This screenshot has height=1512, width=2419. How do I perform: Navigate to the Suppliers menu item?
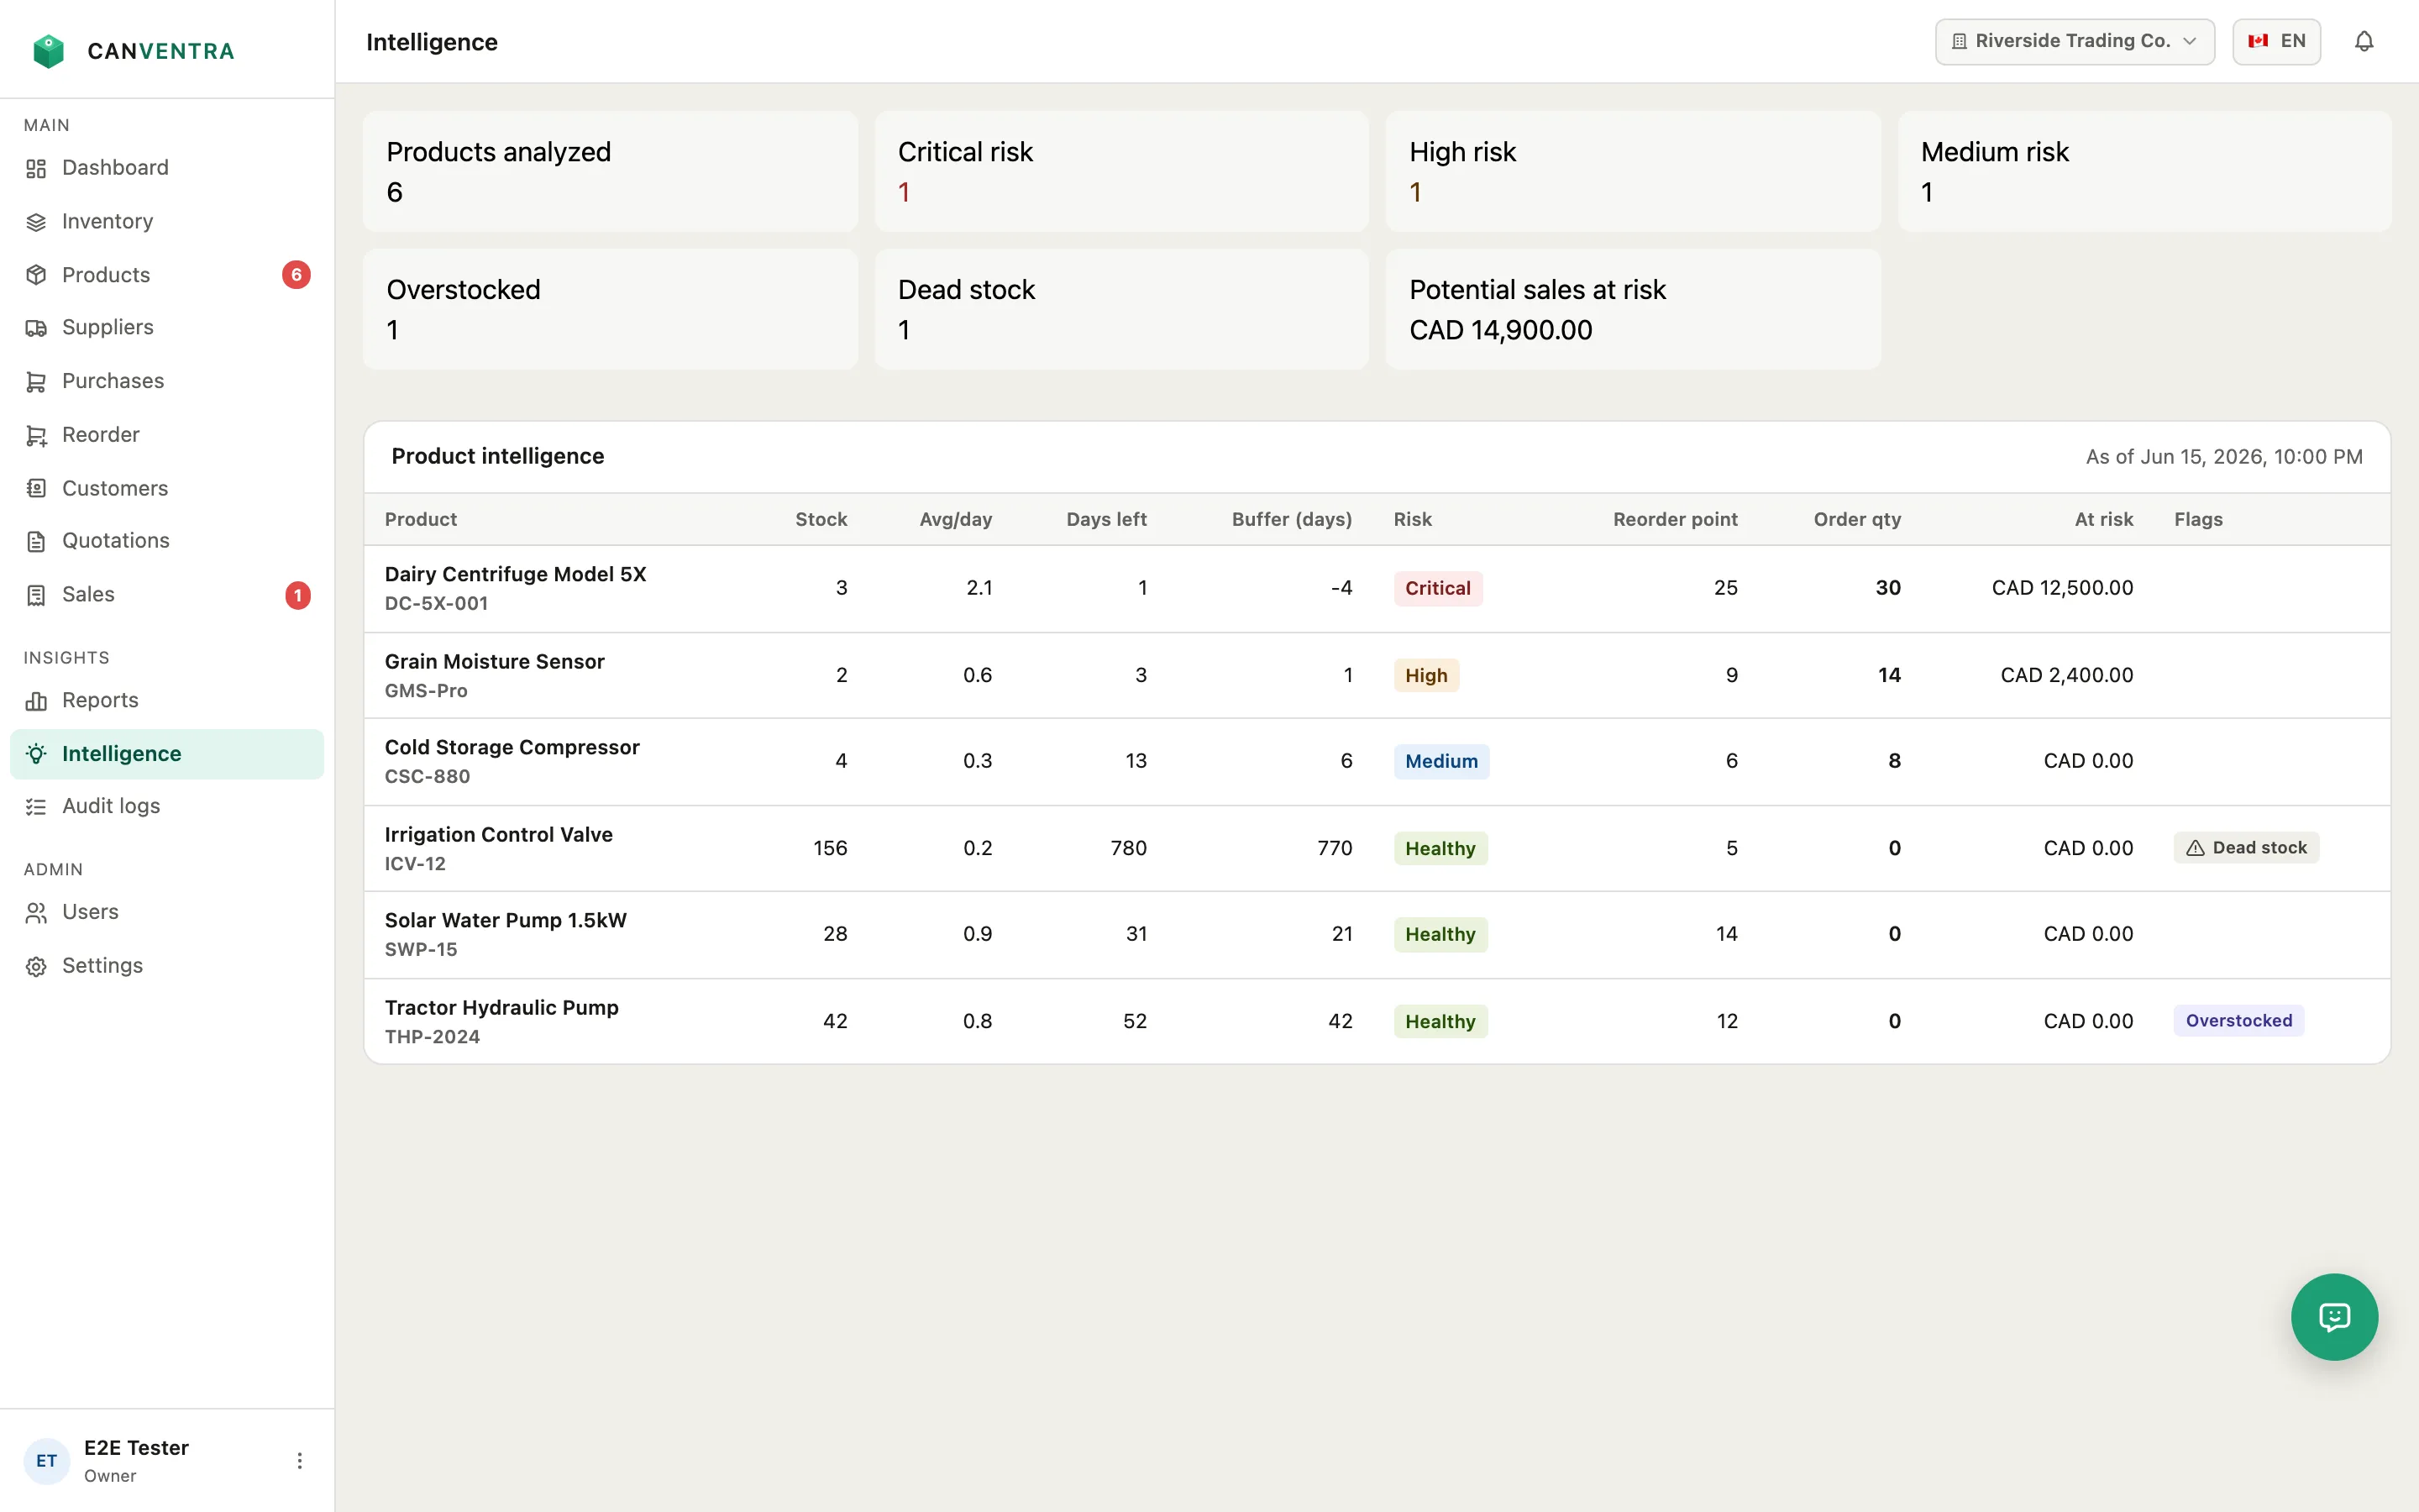point(167,328)
